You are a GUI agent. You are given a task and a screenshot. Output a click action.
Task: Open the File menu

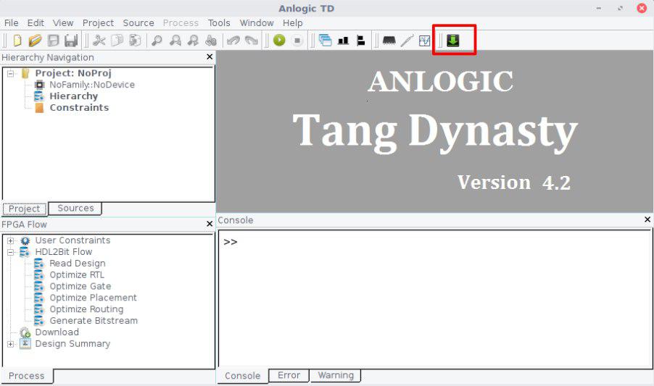tap(12, 23)
